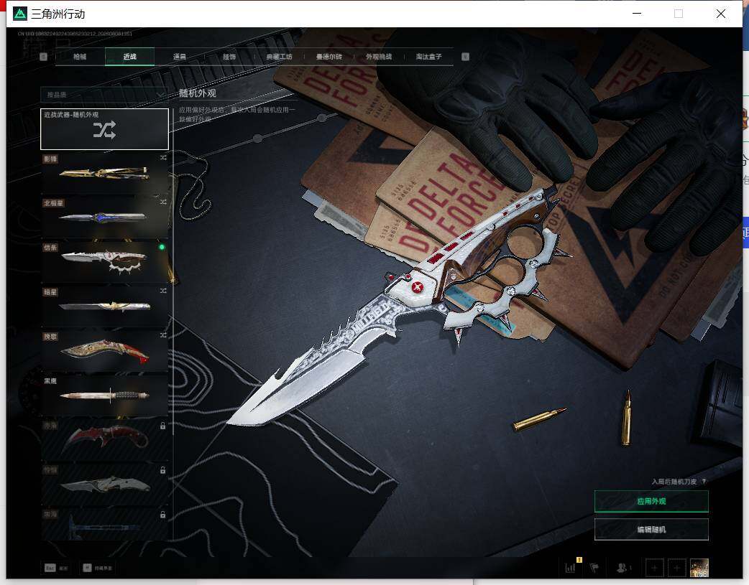
Task: Click next-tab key icon right of 淘汰盒子
Action: 465,57
